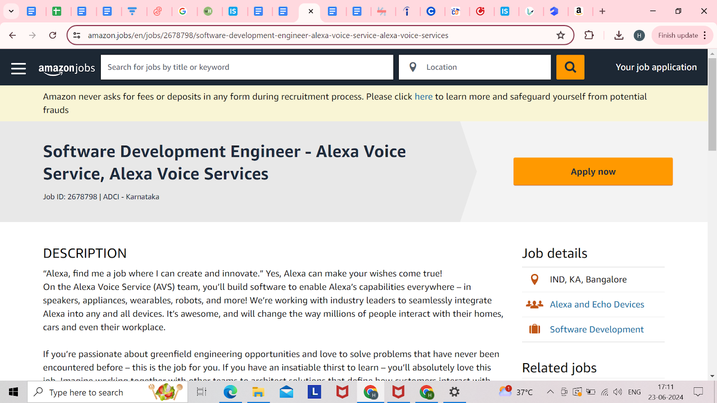Open the Software Development category link
Screen dimensions: 717x403
pyautogui.click(x=597, y=330)
